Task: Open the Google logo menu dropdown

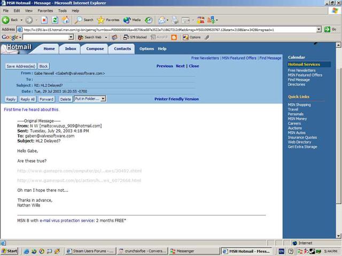Action: pyautogui.click(x=20, y=37)
